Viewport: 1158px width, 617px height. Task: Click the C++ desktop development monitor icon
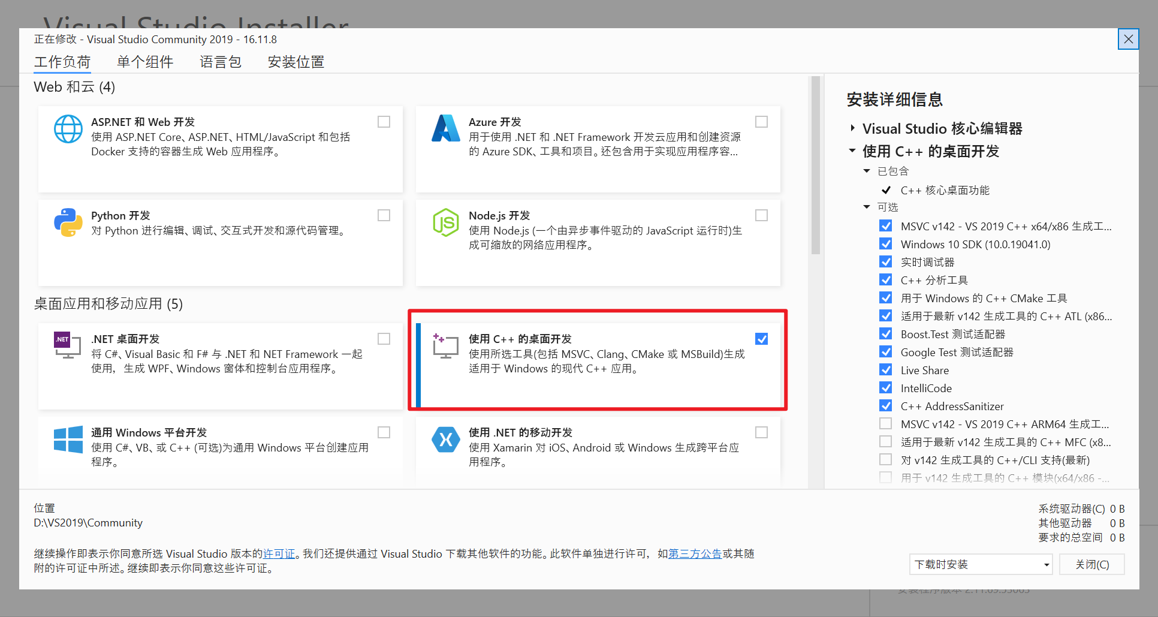[x=445, y=346]
